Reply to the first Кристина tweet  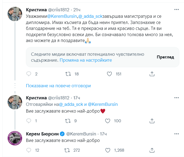click(x=29, y=74)
